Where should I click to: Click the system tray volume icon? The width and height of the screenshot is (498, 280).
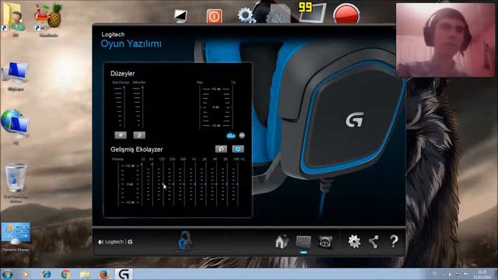(x=450, y=275)
